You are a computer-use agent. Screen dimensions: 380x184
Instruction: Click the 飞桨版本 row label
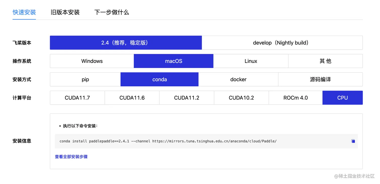tap(22, 43)
